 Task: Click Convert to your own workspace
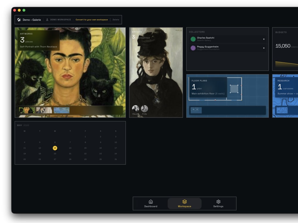click(x=91, y=20)
